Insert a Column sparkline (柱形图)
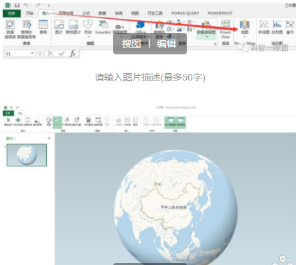 click(x=277, y=27)
